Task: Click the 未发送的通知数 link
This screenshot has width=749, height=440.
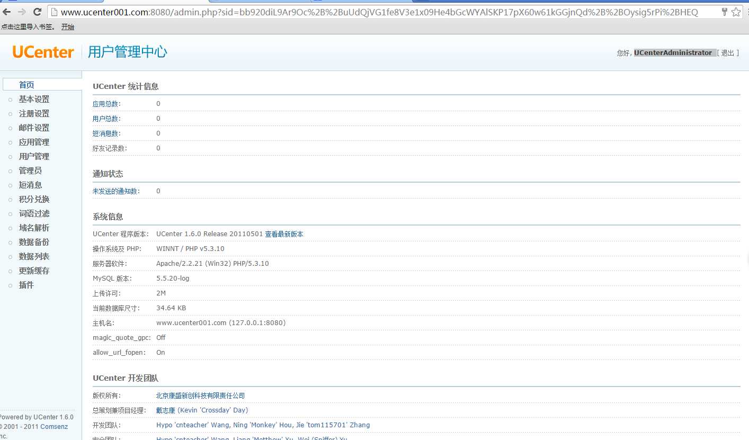Action: click(x=115, y=191)
